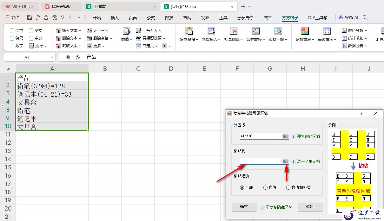The image size is (384, 221).
Task: Click the range picker icon beside source A1:A10
Action: pos(285,136)
